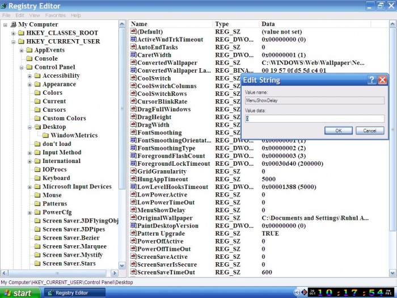This screenshot has height=298, width=397.
Task: Click the ScreenSaveTimeOut value icon
Action: coord(133,272)
